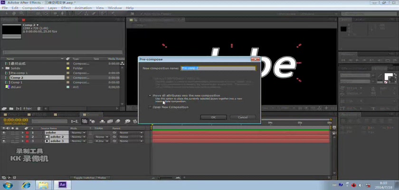The image size is (399, 190).
Task: Select the Zoom tool in toolbar
Action: click(x=21, y=13)
